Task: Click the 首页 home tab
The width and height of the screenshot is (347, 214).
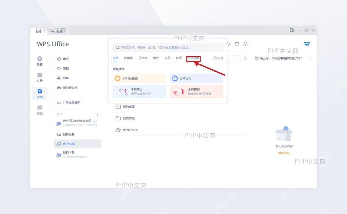Action: [39, 32]
